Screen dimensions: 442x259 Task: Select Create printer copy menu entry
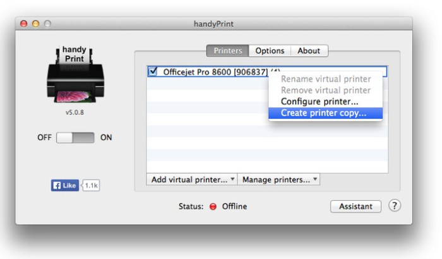point(323,113)
